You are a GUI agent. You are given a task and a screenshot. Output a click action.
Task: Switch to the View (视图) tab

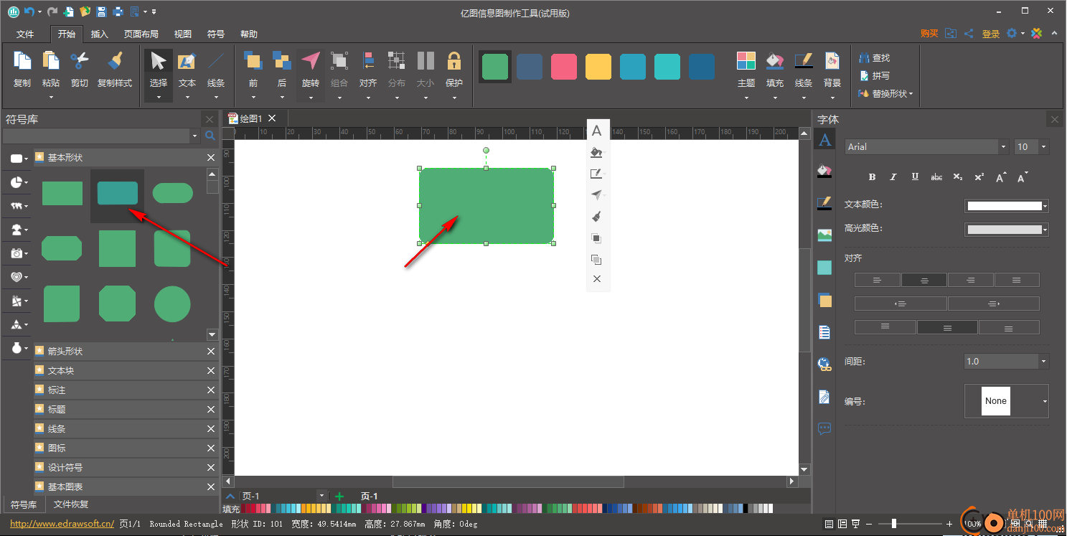coord(183,34)
